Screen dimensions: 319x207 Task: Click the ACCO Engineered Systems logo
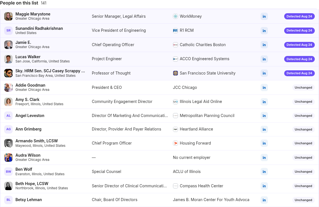tap(176, 59)
